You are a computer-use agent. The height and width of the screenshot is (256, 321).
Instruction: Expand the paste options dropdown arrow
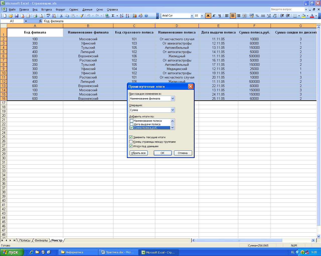[x=77, y=16]
